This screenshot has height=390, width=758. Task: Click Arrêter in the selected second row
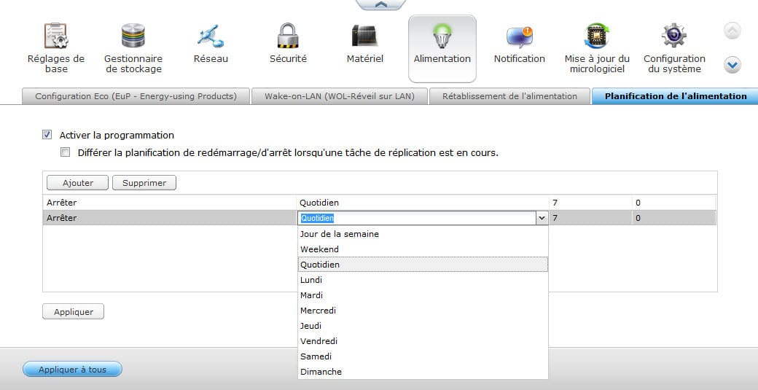[61, 218]
